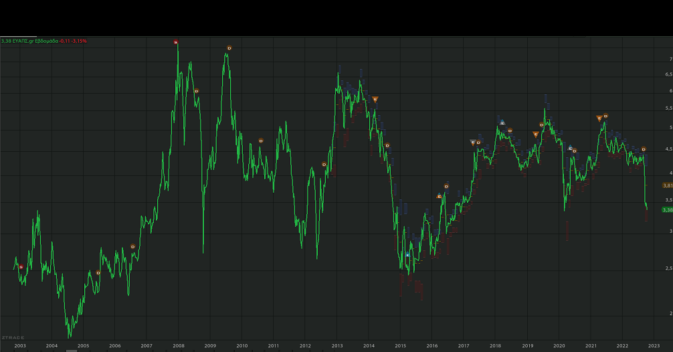Click the 2023 year label on time axis
The width and height of the screenshot is (673, 352).
[x=654, y=345]
